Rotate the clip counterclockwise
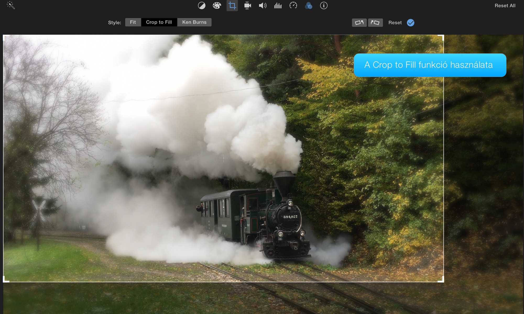The image size is (524, 314). (x=359, y=23)
